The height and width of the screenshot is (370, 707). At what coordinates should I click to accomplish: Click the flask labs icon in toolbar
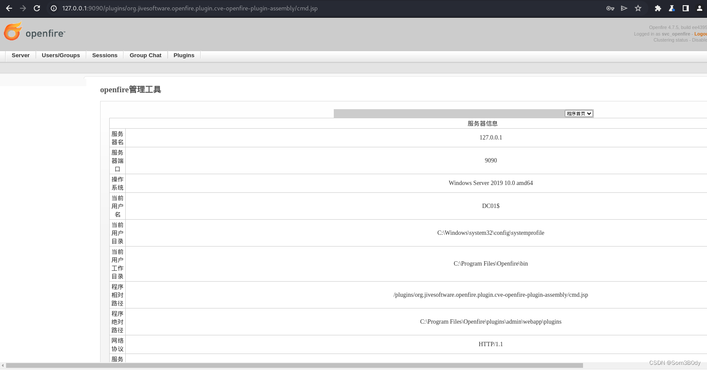671,8
